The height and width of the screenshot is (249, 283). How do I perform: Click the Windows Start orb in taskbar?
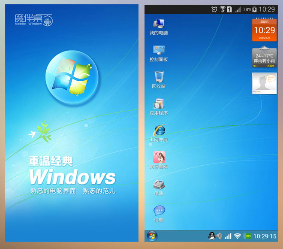(152, 236)
